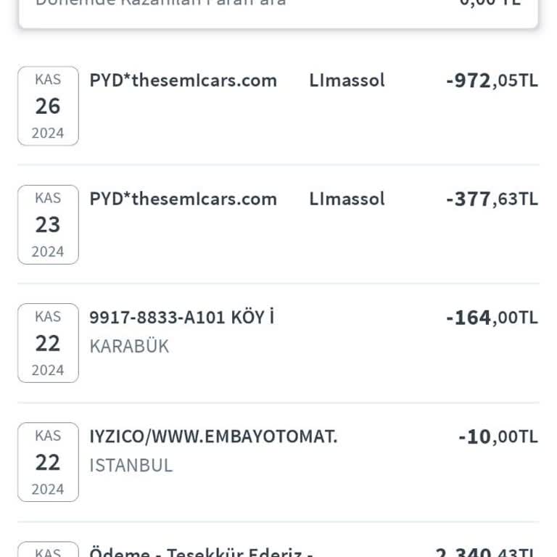Open the KAS 26 thesemlcars.com transaction
This screenshot has height=557, width=557.
[x=278, y=106]
